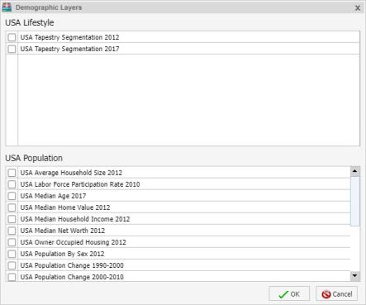
Task: Select the 'USA Median Age 2017' row text
Action: (x=53, y=196)
